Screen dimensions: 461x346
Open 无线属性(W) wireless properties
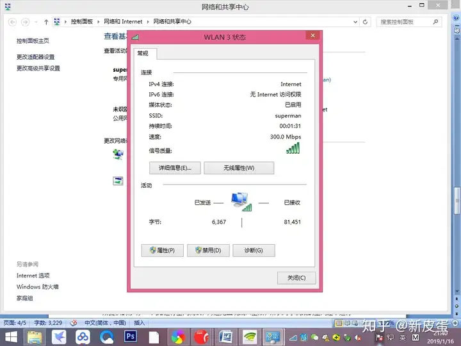click(239, 168)
